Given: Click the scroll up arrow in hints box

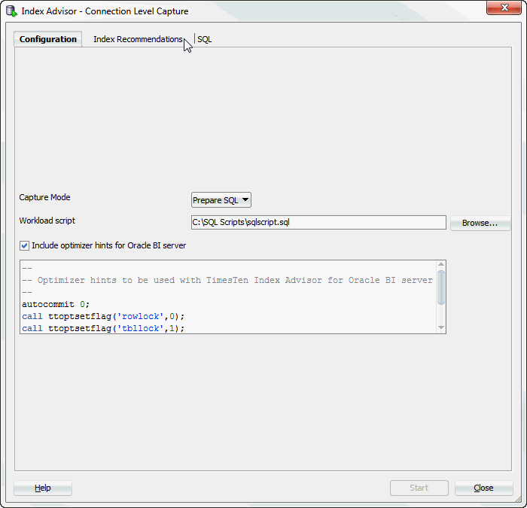Looking at the screenshot, I should click(x=441, y=264).
